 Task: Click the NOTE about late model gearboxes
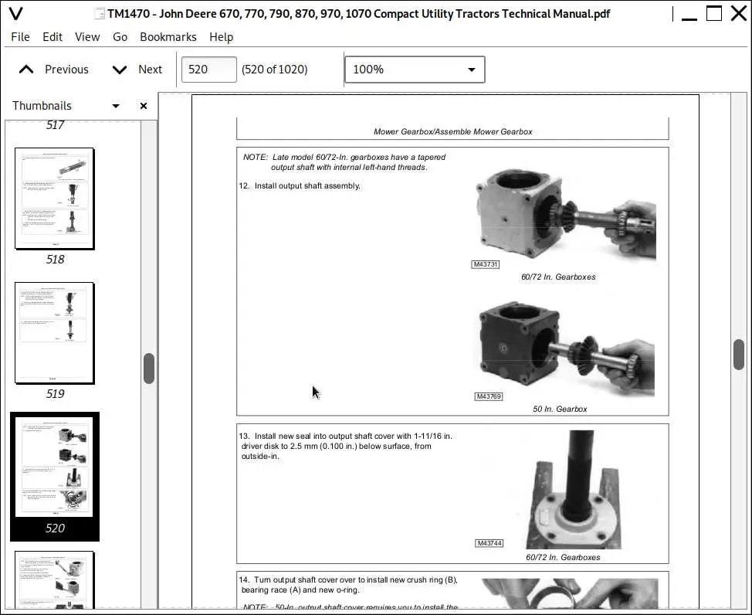(x=344, y=162)
